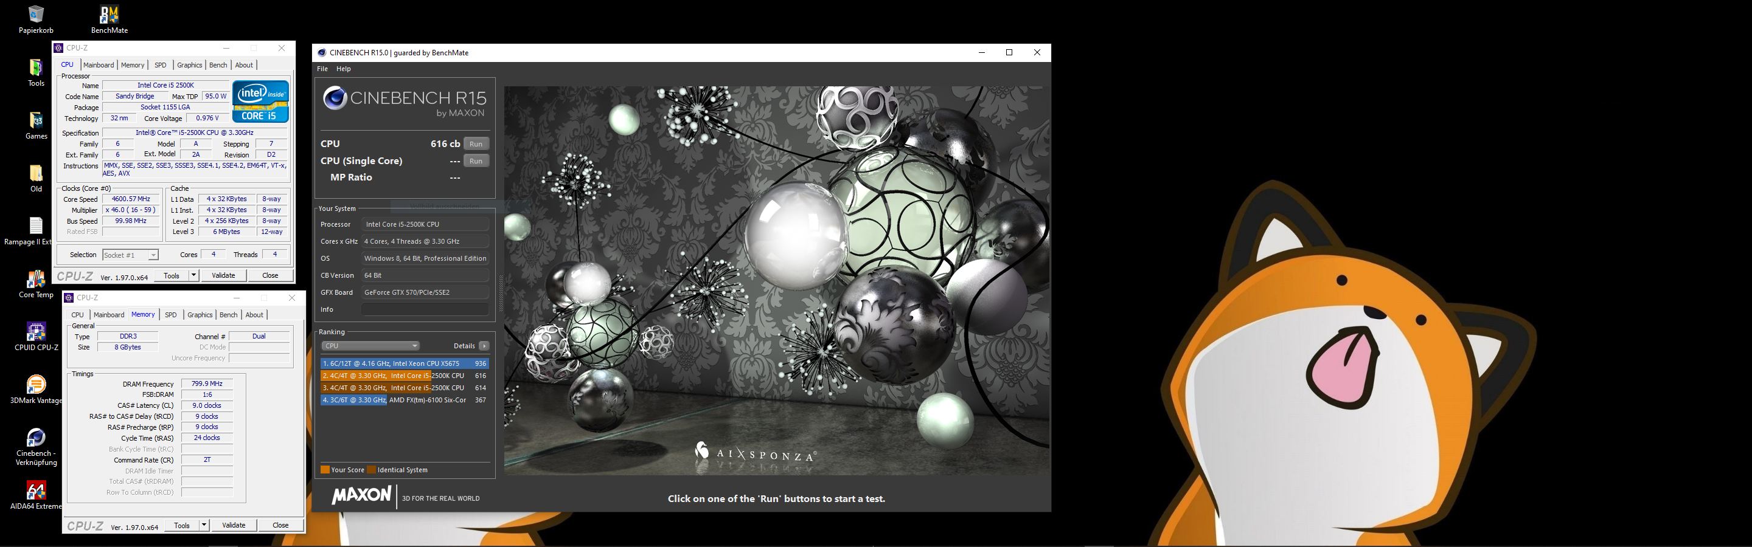The image size is (1752, 547).
Task: Click the Your Score orange legend swatch
Action: (325, 470)
